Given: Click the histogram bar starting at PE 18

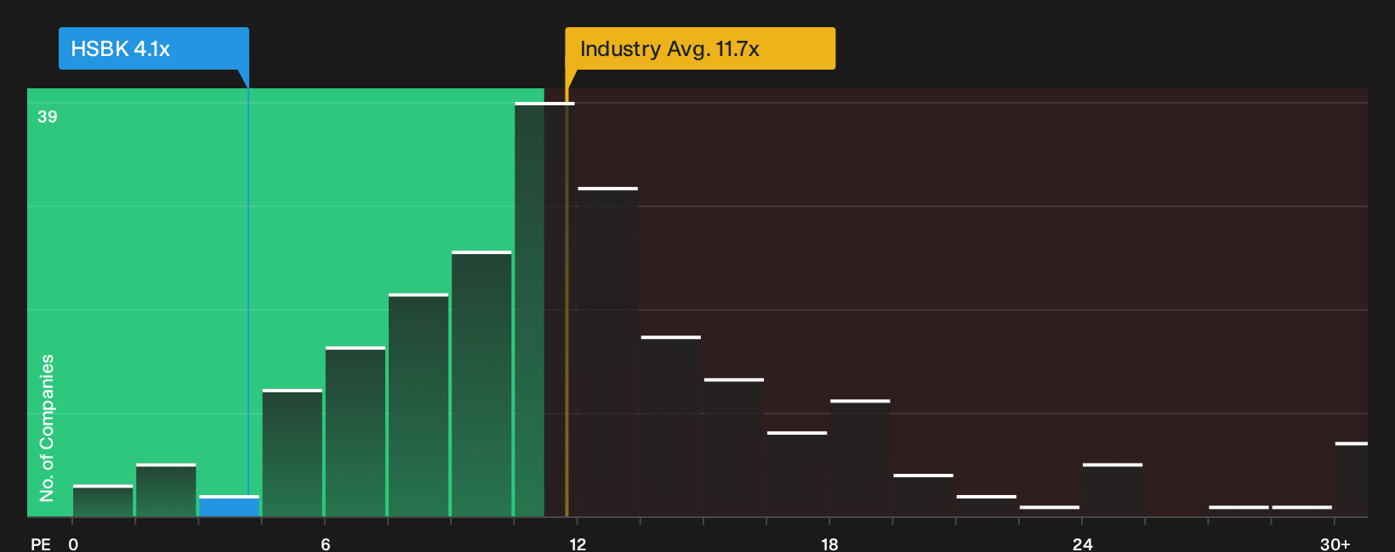Looking at the screenshot, I should pos(860,458).
